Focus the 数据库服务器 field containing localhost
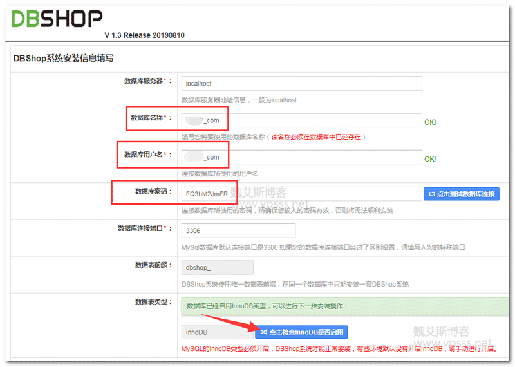Viewport: 515px width, 367px height. click(x=301, y=84)
